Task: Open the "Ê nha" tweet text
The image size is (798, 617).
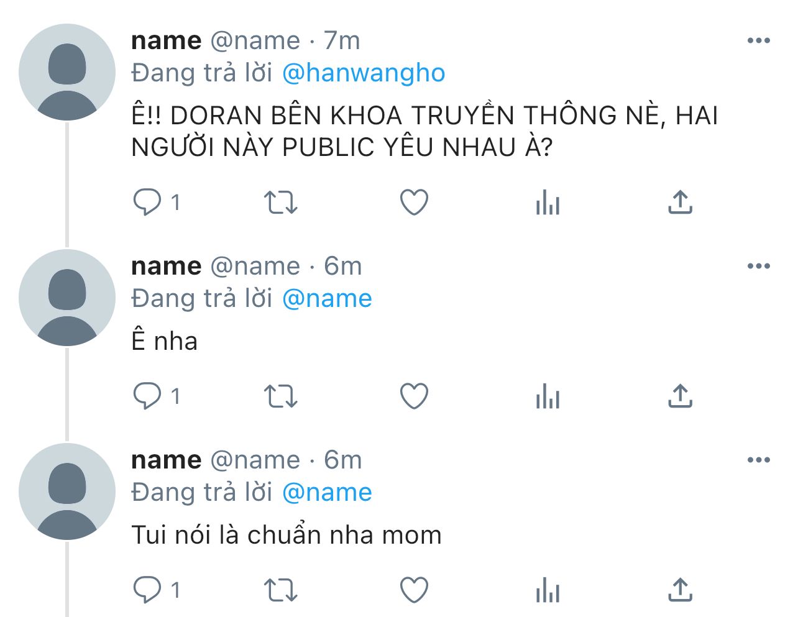Action: [165, 341]
